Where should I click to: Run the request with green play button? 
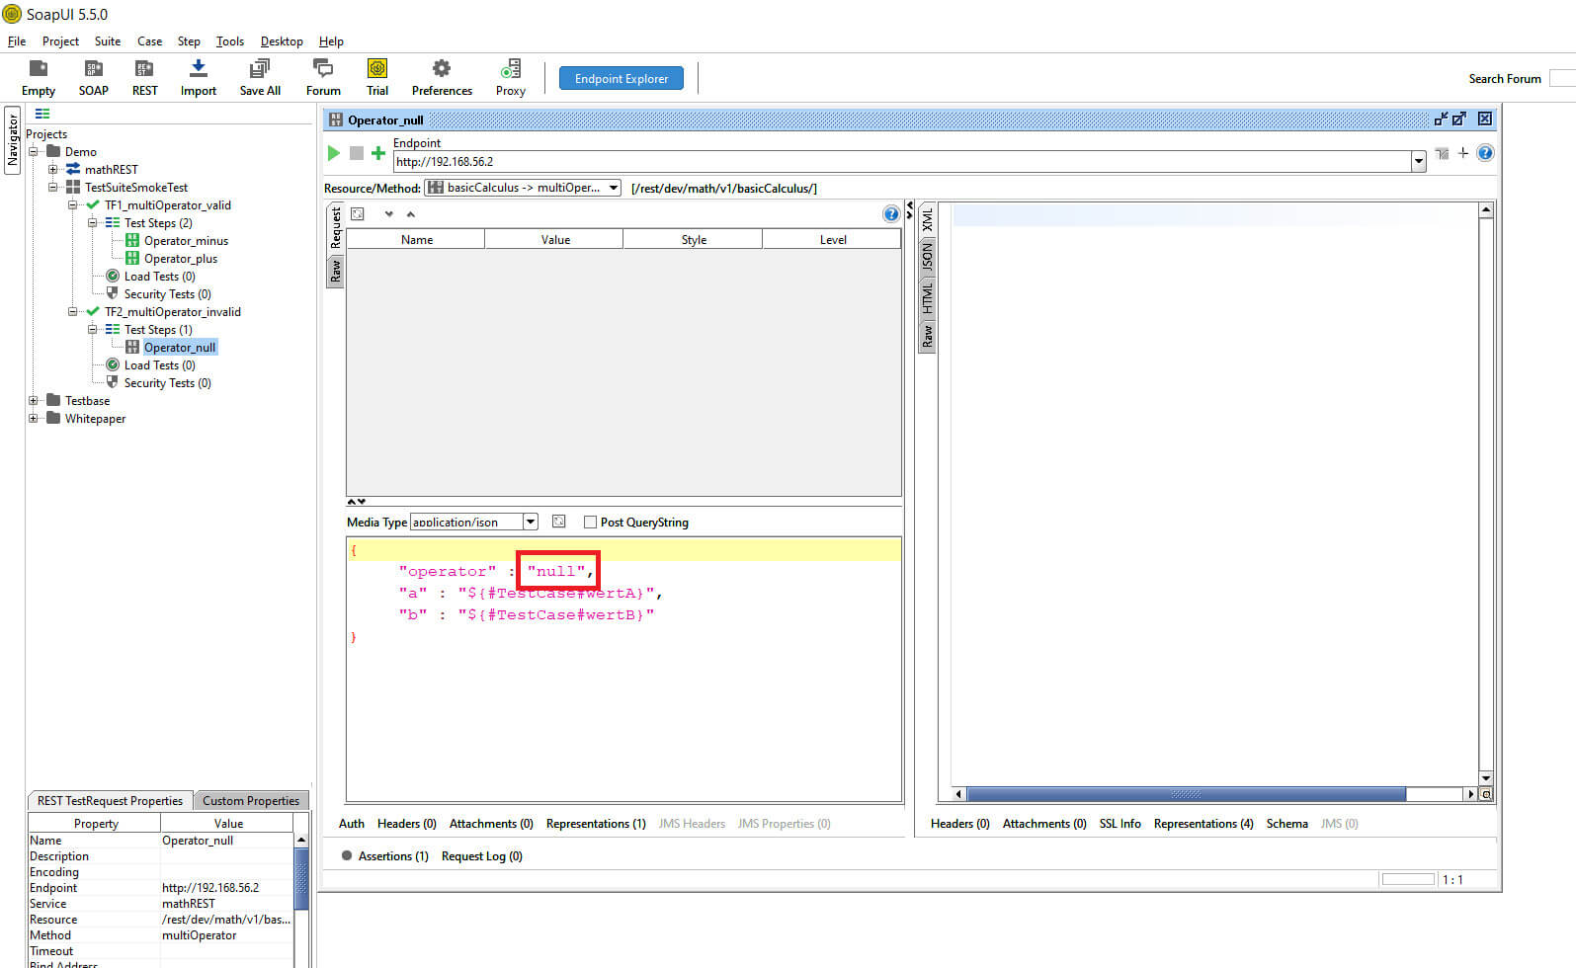(334, 153)
